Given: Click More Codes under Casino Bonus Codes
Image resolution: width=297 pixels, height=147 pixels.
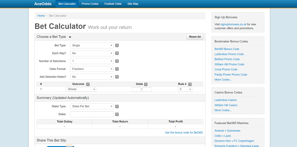Looking at the screenshot, I should click(223, 110).
